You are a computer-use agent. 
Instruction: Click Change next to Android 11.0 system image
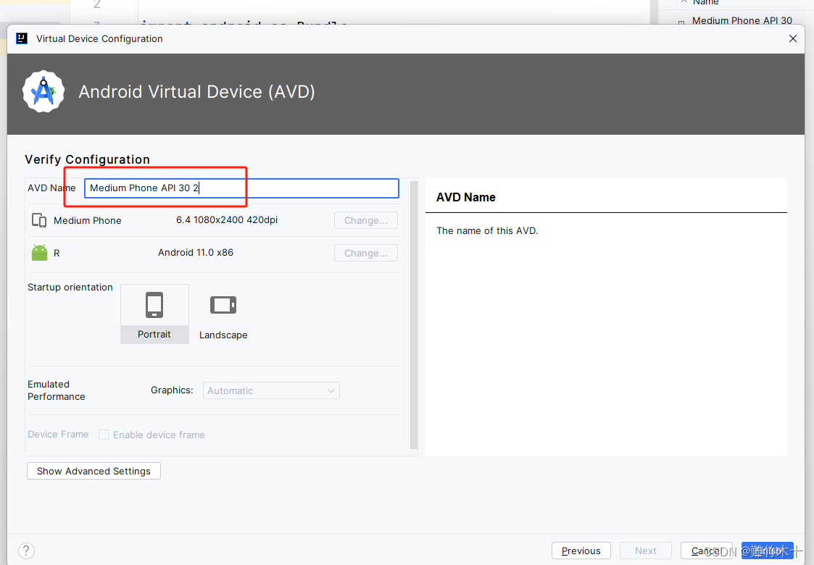pyautogui.click(x=365, y=252)
